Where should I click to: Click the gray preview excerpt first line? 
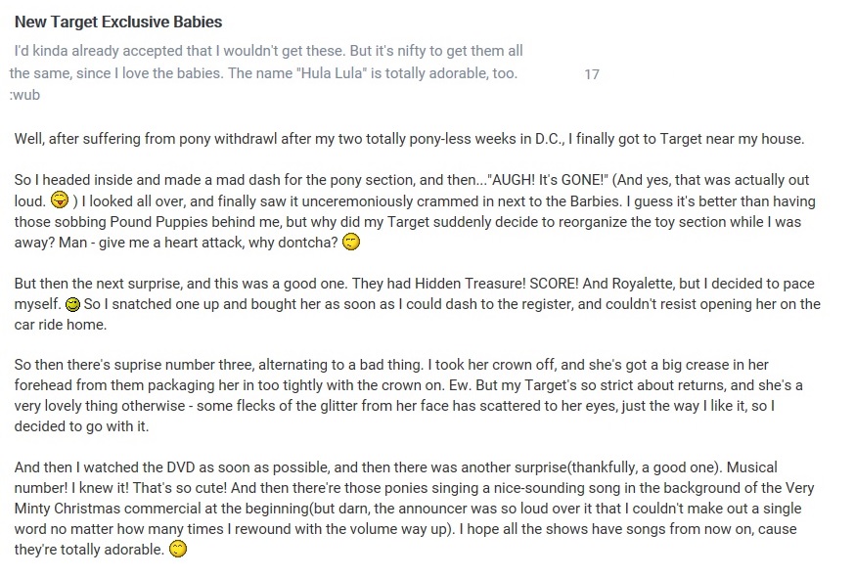[x=268, y=51]
